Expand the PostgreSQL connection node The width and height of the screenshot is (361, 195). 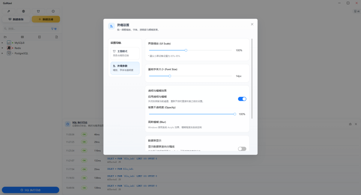coord(2,53)
